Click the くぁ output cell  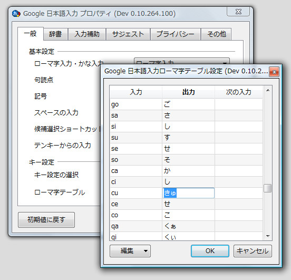pos(188,226)
